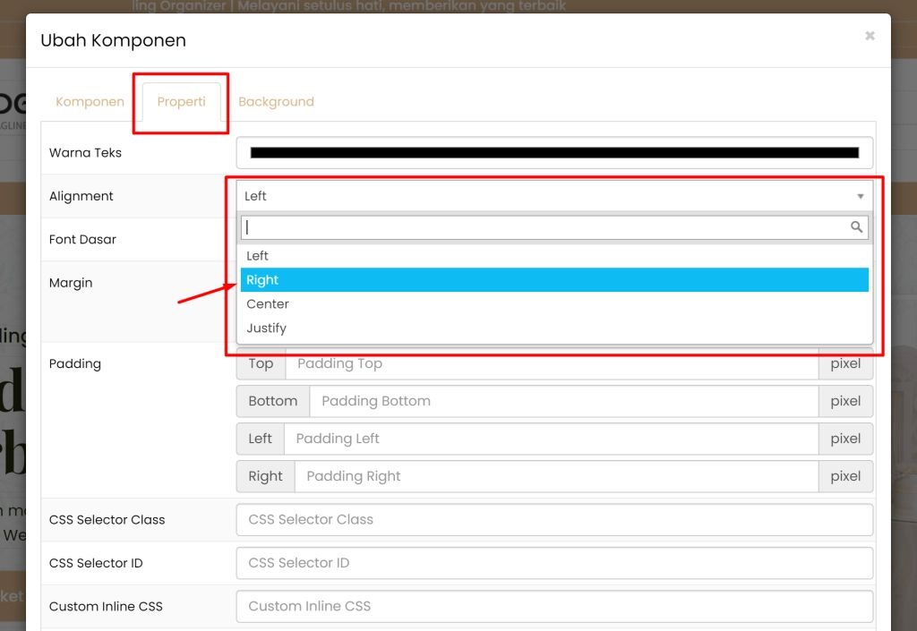Click the Warna Teks black color bar

(x=553, y=153)
